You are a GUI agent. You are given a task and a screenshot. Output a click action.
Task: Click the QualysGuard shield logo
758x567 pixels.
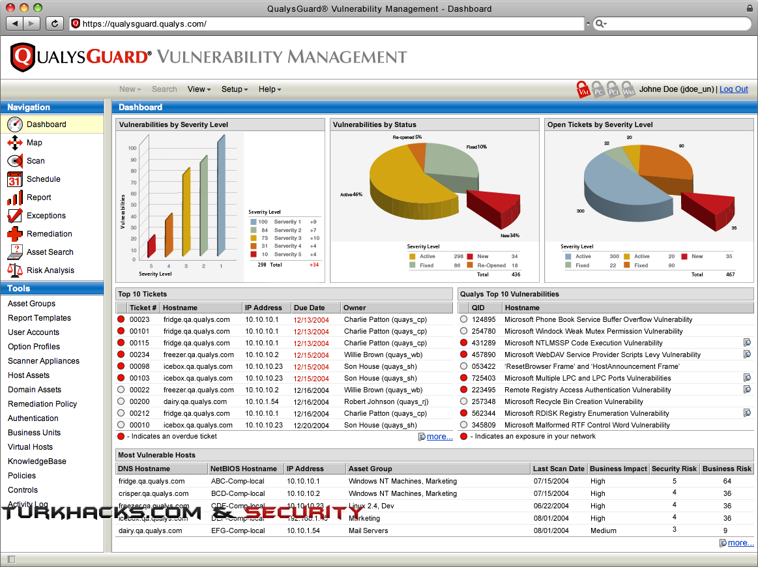(x=22, y=57)
